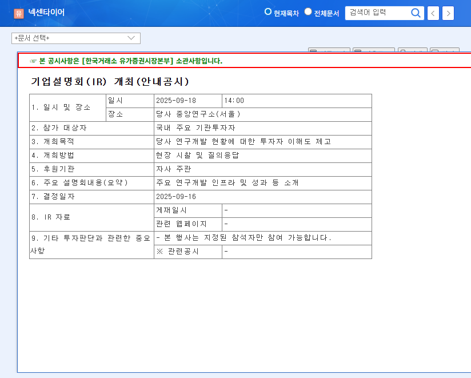Click the 주요 연구개발 인프라 및 성과 등 소개 cell
Image resolution: width=471 pixels, height=378 pixels.
pyautogui.click(x=263, y=183)
